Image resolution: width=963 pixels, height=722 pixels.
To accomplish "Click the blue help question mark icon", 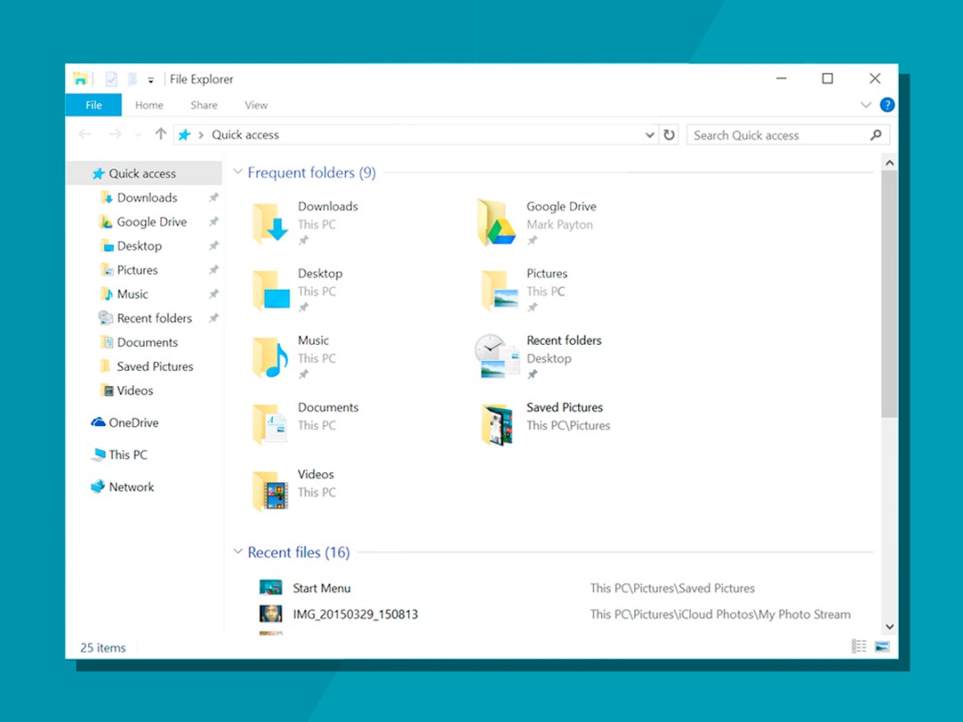I will pos(887,105).
